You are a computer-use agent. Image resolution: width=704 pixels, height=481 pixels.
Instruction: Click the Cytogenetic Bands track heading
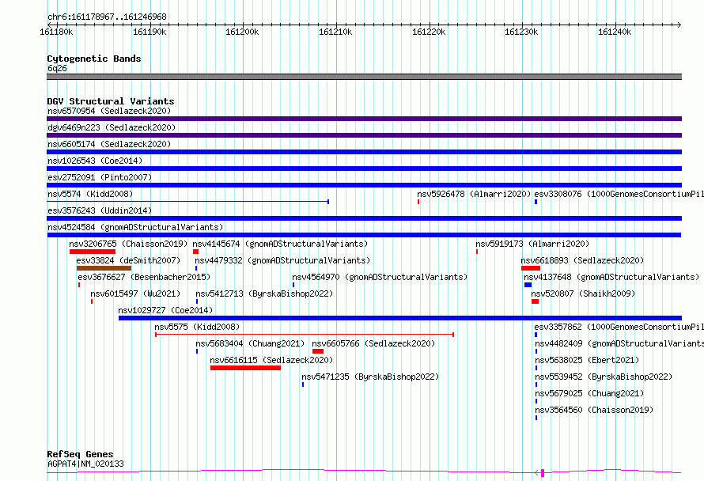[94, 59]
